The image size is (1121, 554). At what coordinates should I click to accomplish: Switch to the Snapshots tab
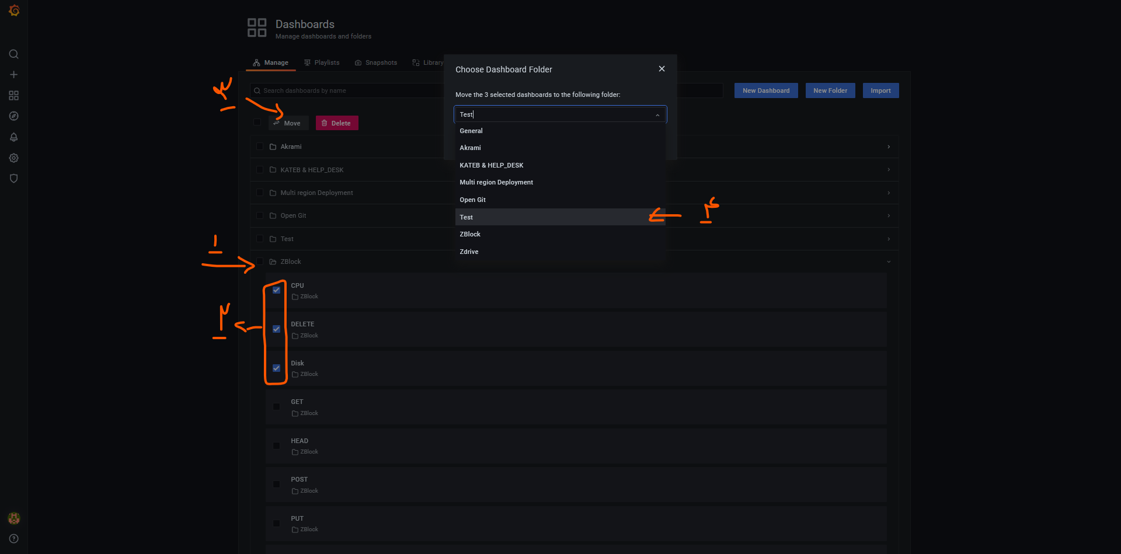[x=376, y=62]
